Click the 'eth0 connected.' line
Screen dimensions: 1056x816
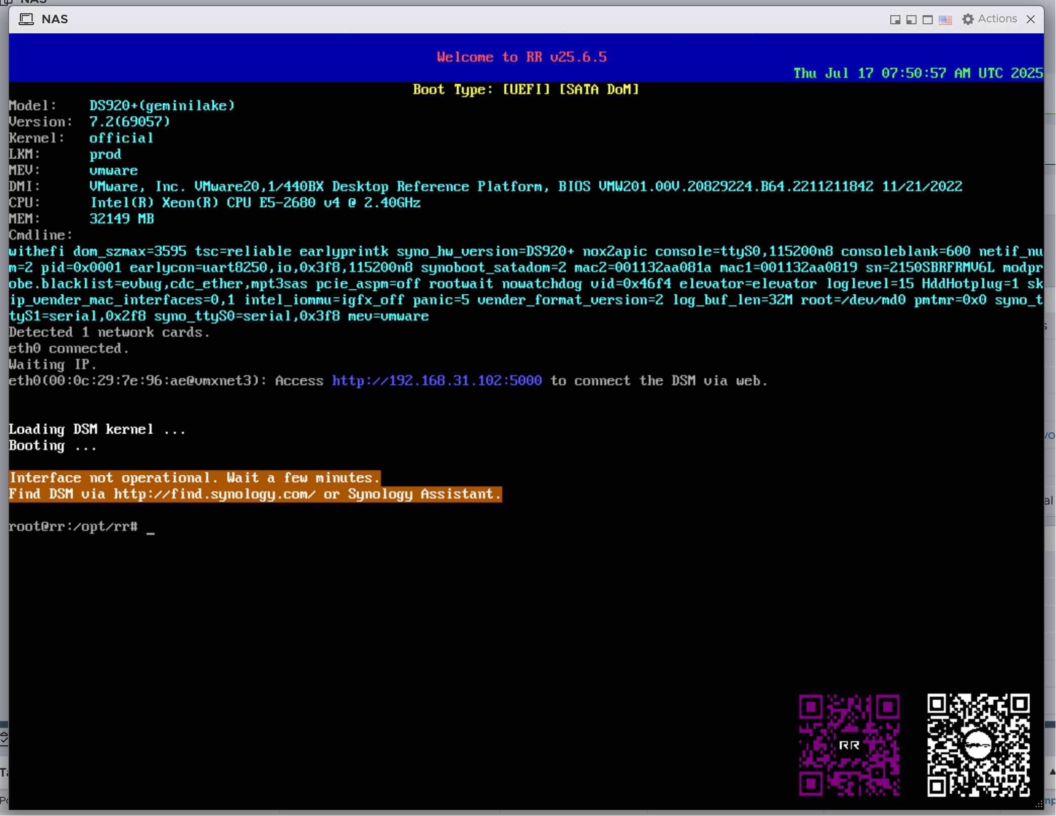pyautogui.click(x=69, y=348)
